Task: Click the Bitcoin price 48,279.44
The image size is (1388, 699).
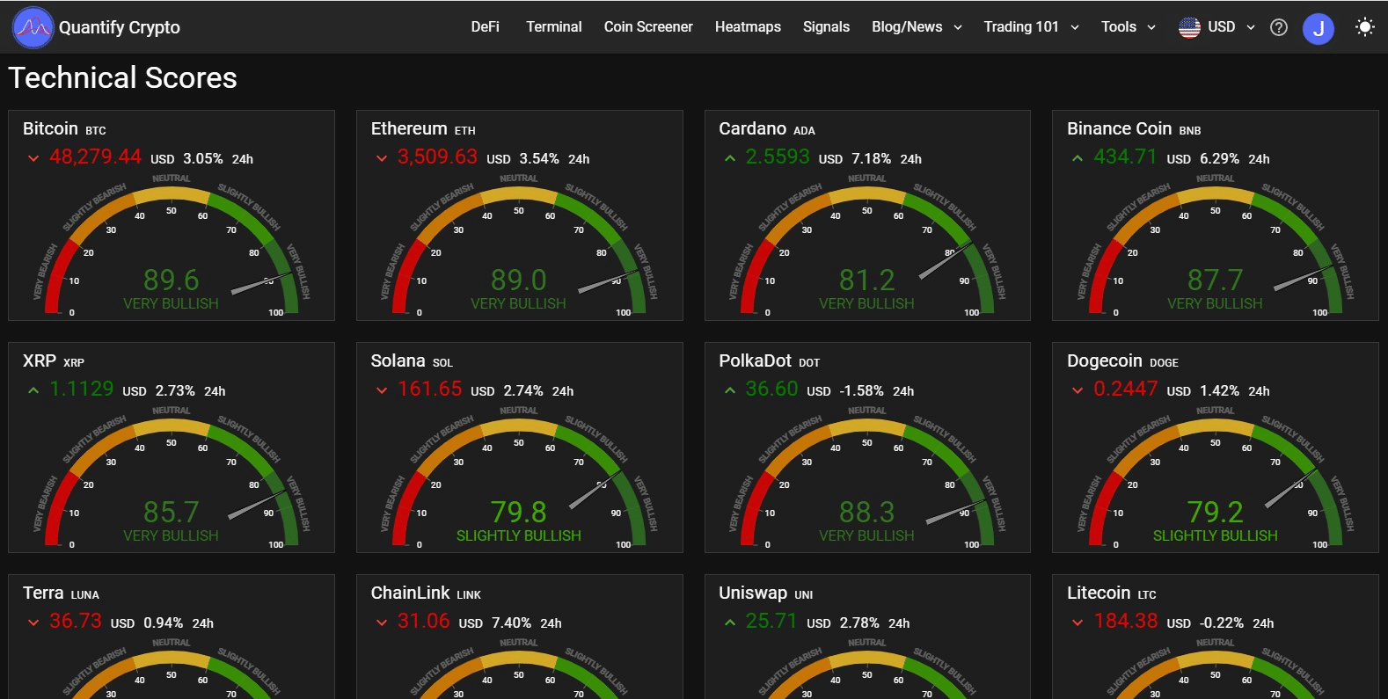Action: (95, 157)
